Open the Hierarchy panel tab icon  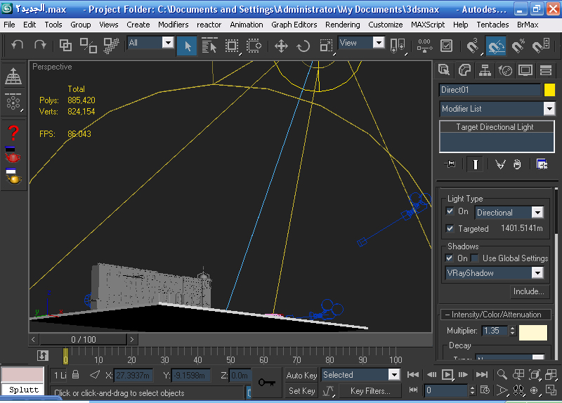485,70
